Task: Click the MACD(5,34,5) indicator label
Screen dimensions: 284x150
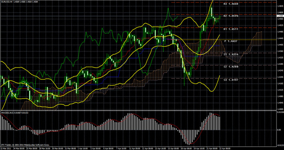Action: [x=7, y=113]
